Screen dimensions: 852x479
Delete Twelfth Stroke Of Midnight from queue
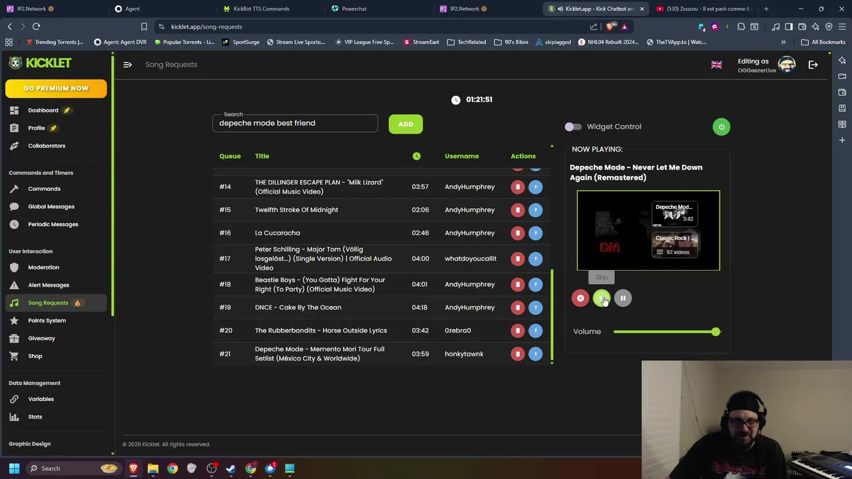pos(517,210)
